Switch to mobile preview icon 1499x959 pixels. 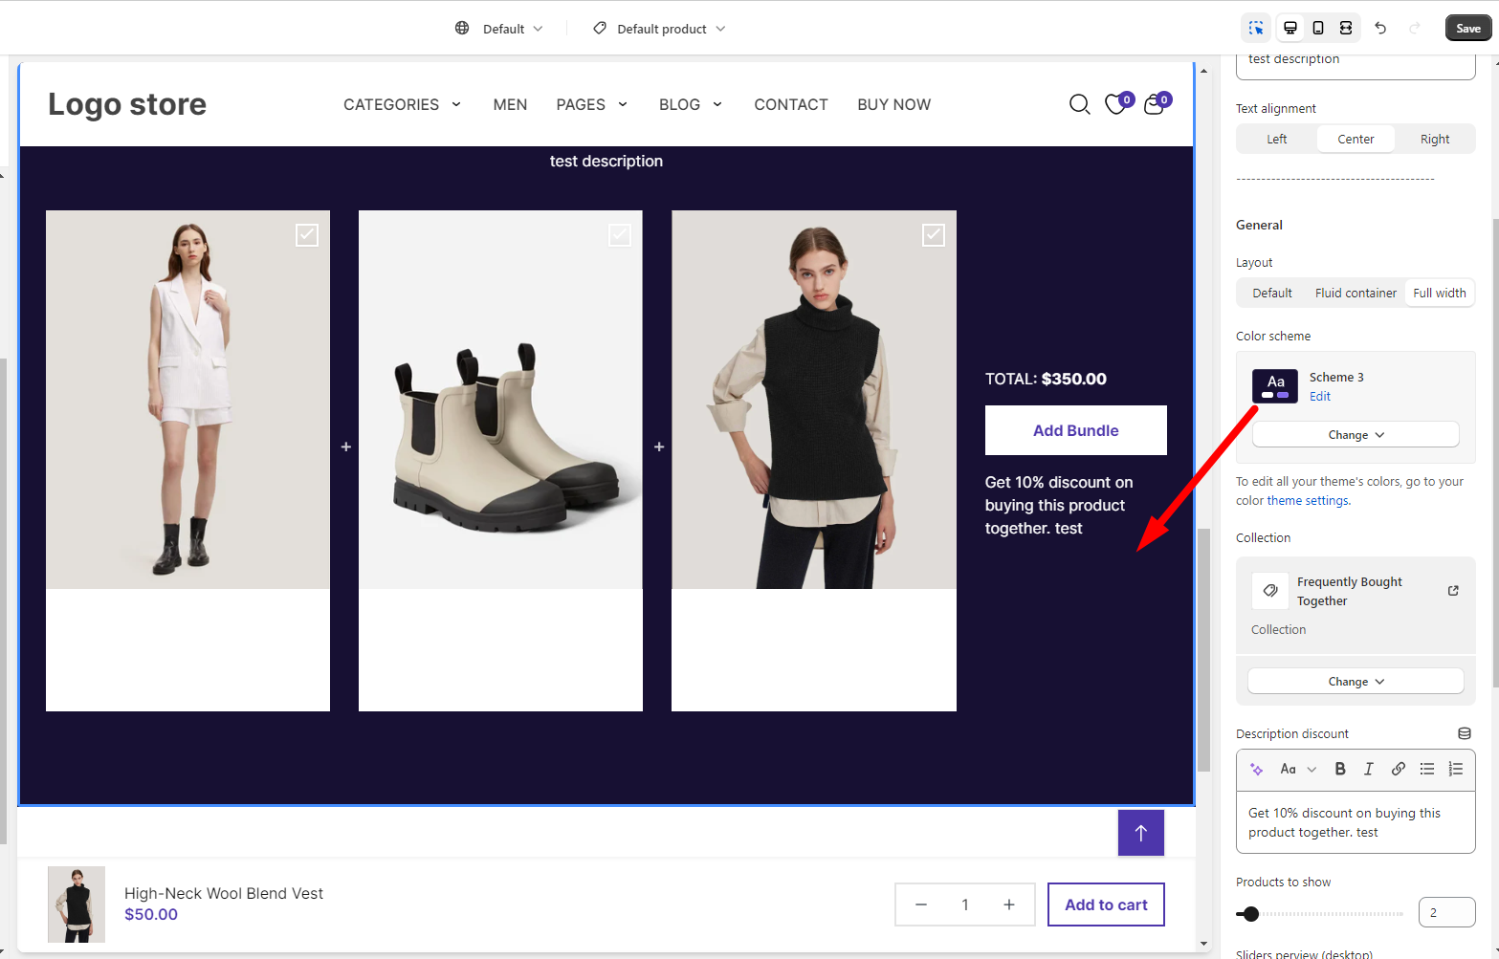[x=1318, y=28]
